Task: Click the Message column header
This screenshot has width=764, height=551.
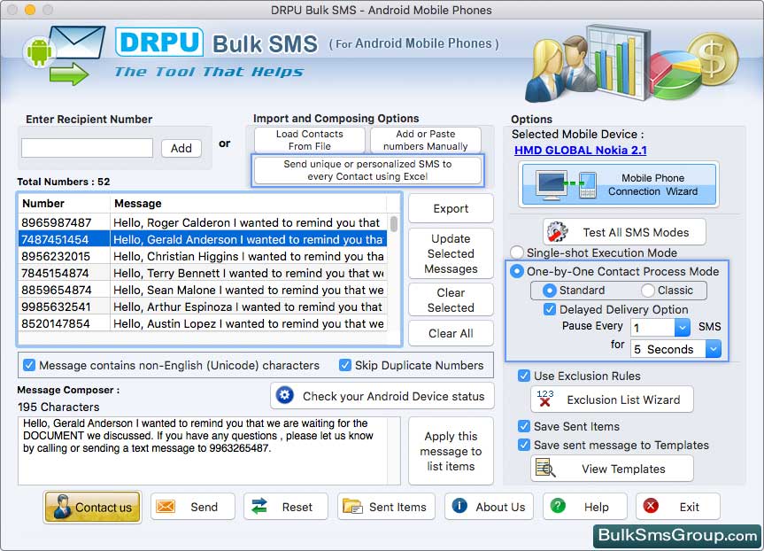Action: pyautogui.click(x=249, y=204)
